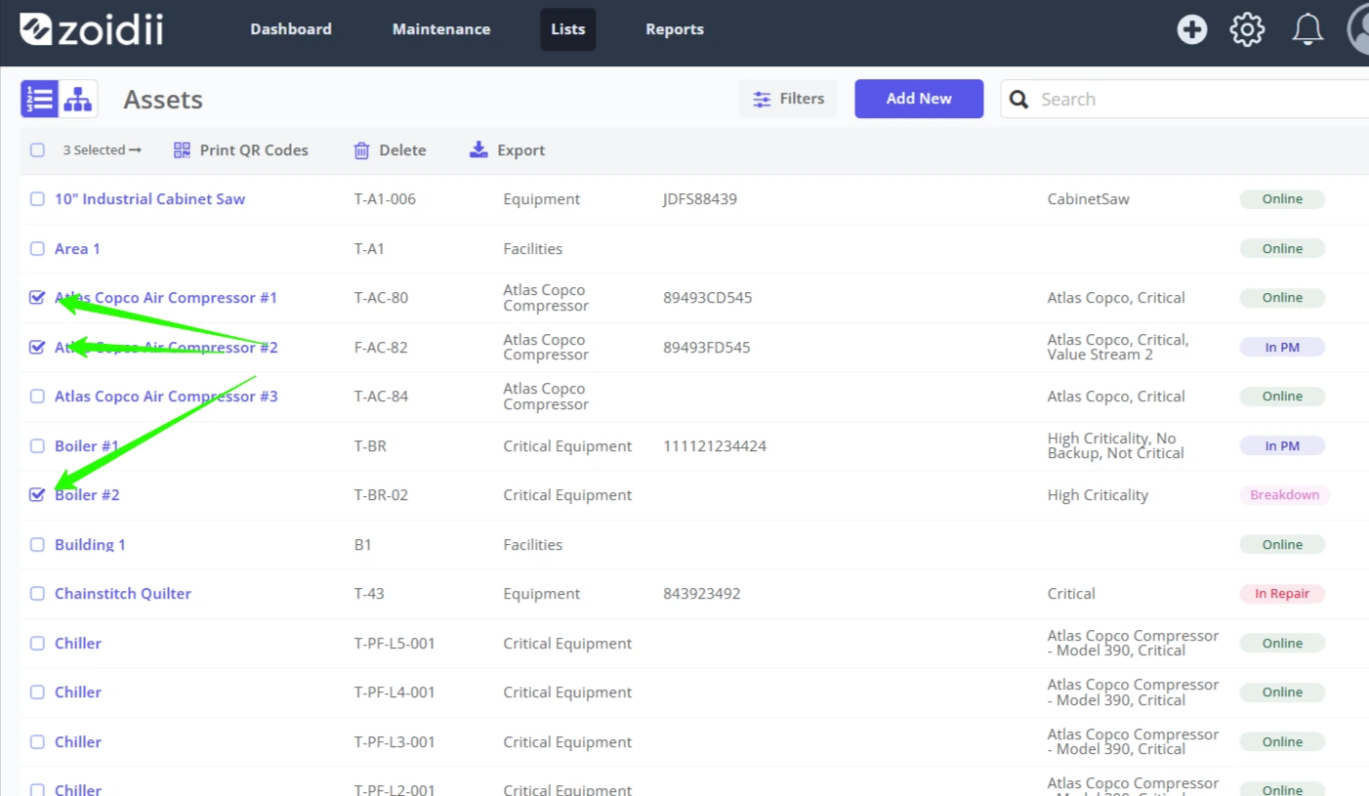Open the Filters panel
The height and width of the screenshot is (796, 1369).
[788, 99]
